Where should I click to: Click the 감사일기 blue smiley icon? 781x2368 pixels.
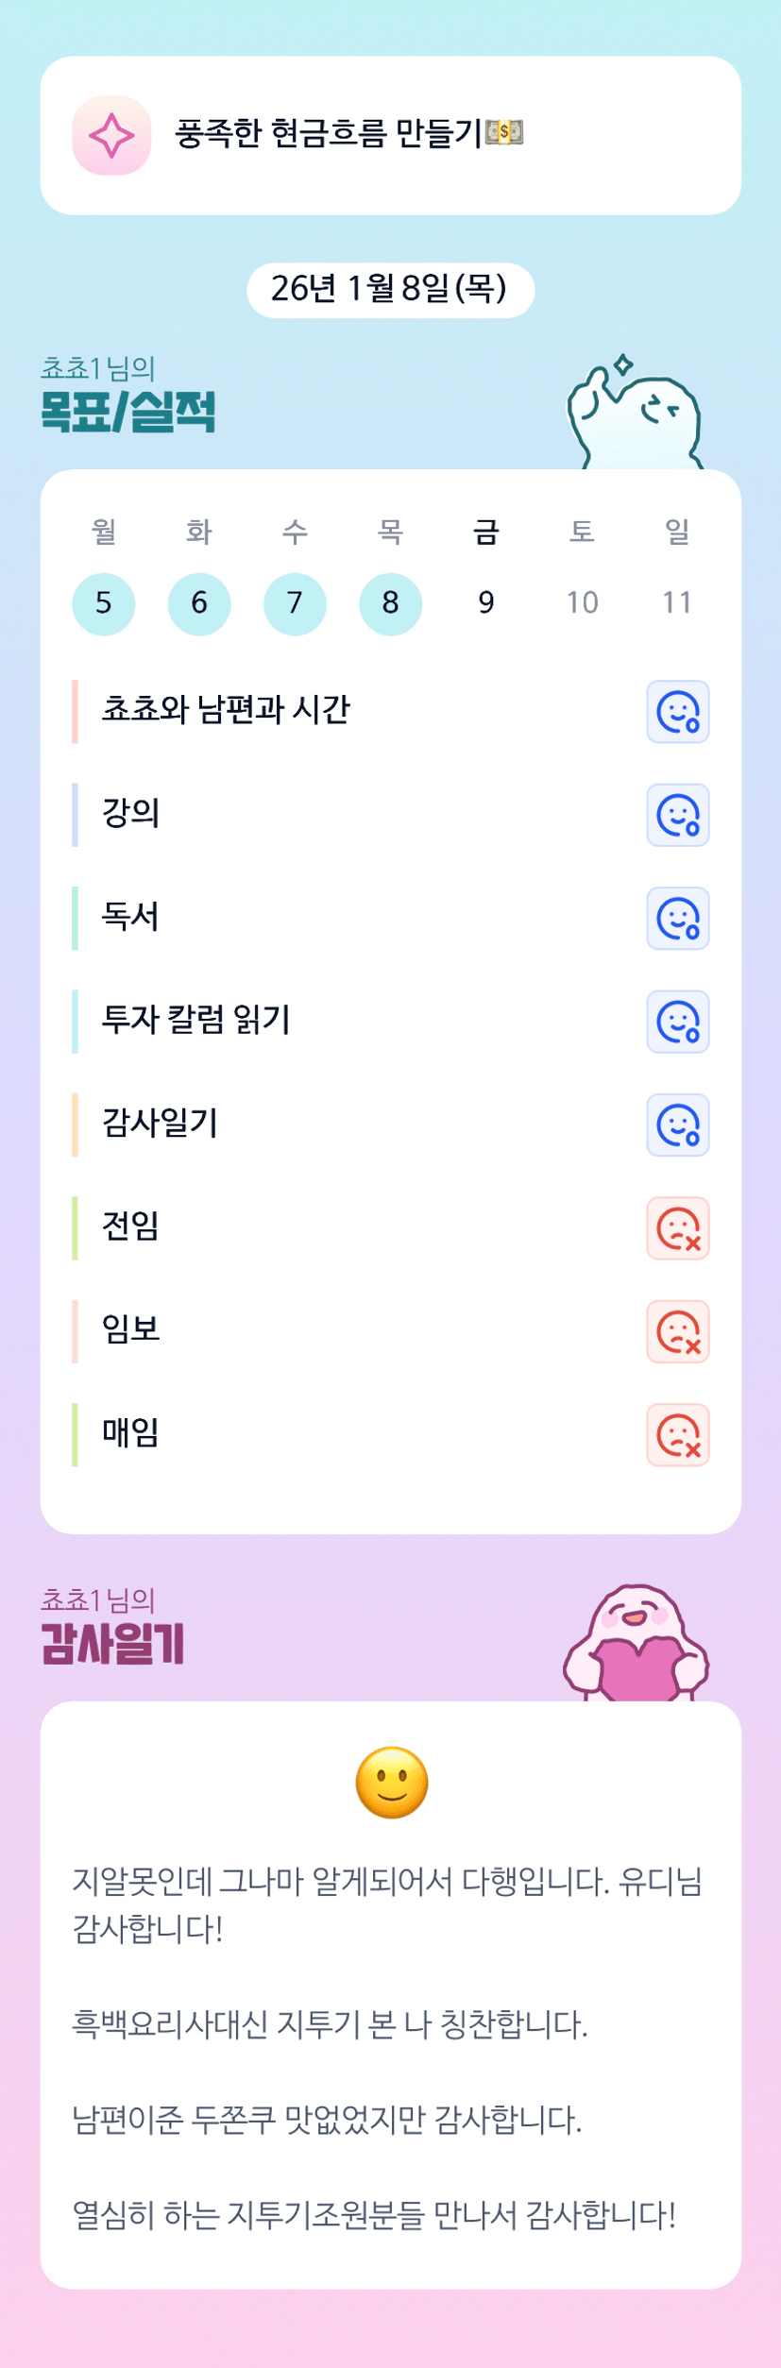pos(677,1125)
